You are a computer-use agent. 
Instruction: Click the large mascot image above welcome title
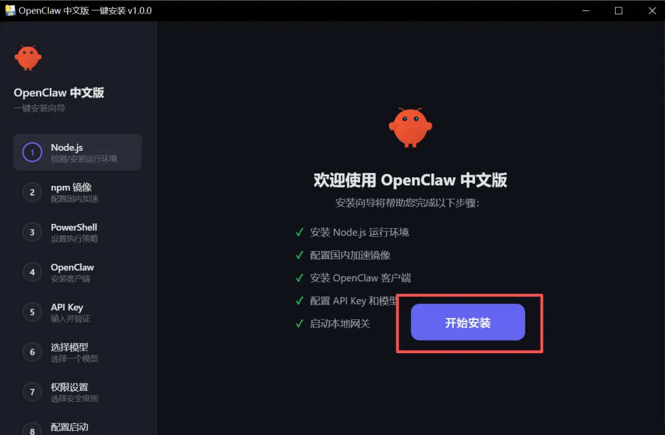[410, 127]
